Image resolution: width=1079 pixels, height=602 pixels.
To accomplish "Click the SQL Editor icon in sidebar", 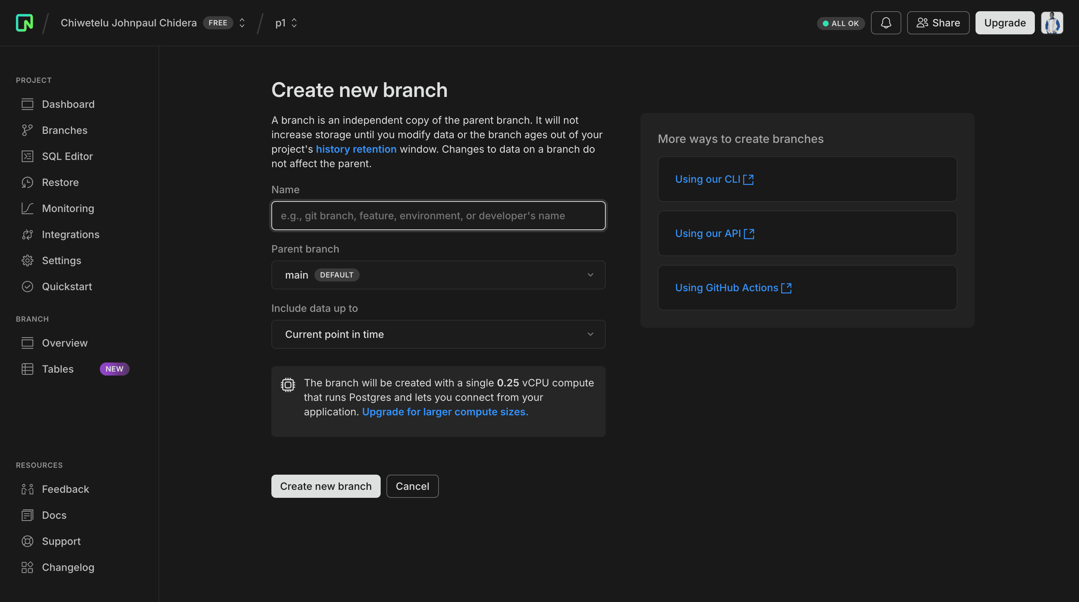I will click(x=27, y=156).
